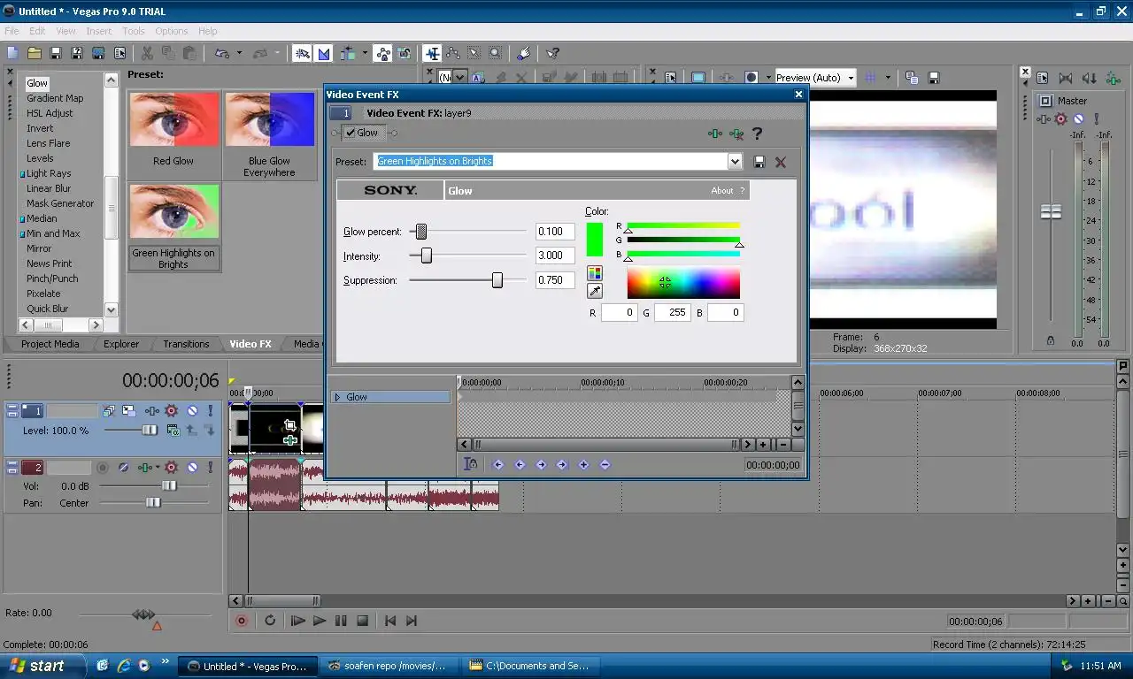Click the Open folder icon in toolbar
Image resolution: width=1133 pixels, height=679 pixels.
click(x=35, y=53)
